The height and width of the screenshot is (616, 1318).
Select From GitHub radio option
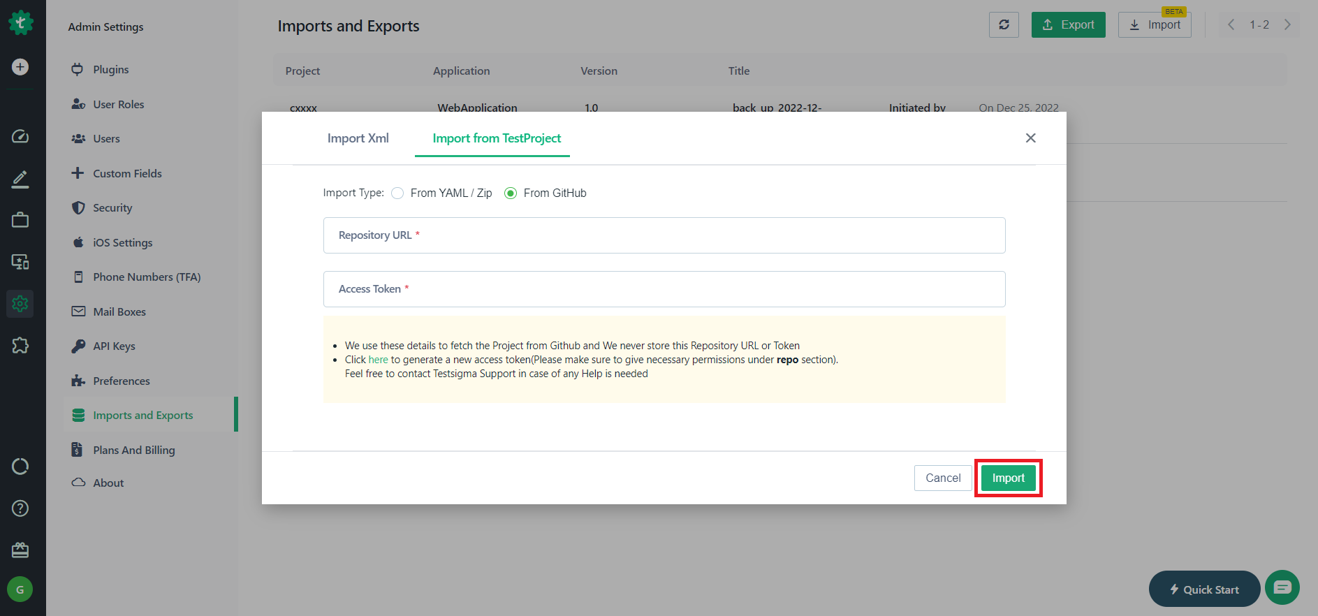pos(511,193)
